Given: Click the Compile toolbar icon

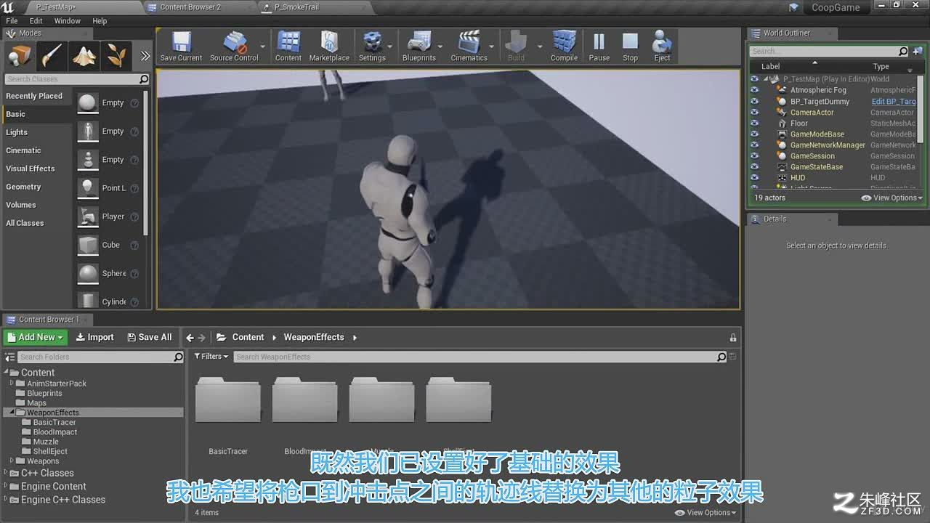Looking at the screenshot, I should [x=564, y=42].
